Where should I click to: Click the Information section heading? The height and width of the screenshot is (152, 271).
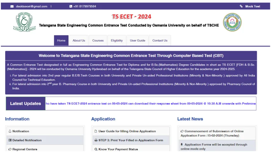[17, 119]
